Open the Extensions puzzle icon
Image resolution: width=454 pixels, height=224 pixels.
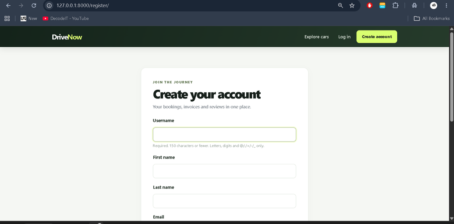tap(395, 5)
